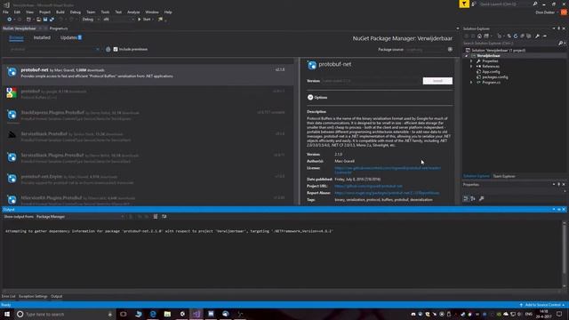The image size is (569, 320).
Task: Switch to the Updates tab
Action: pos(71,37)
